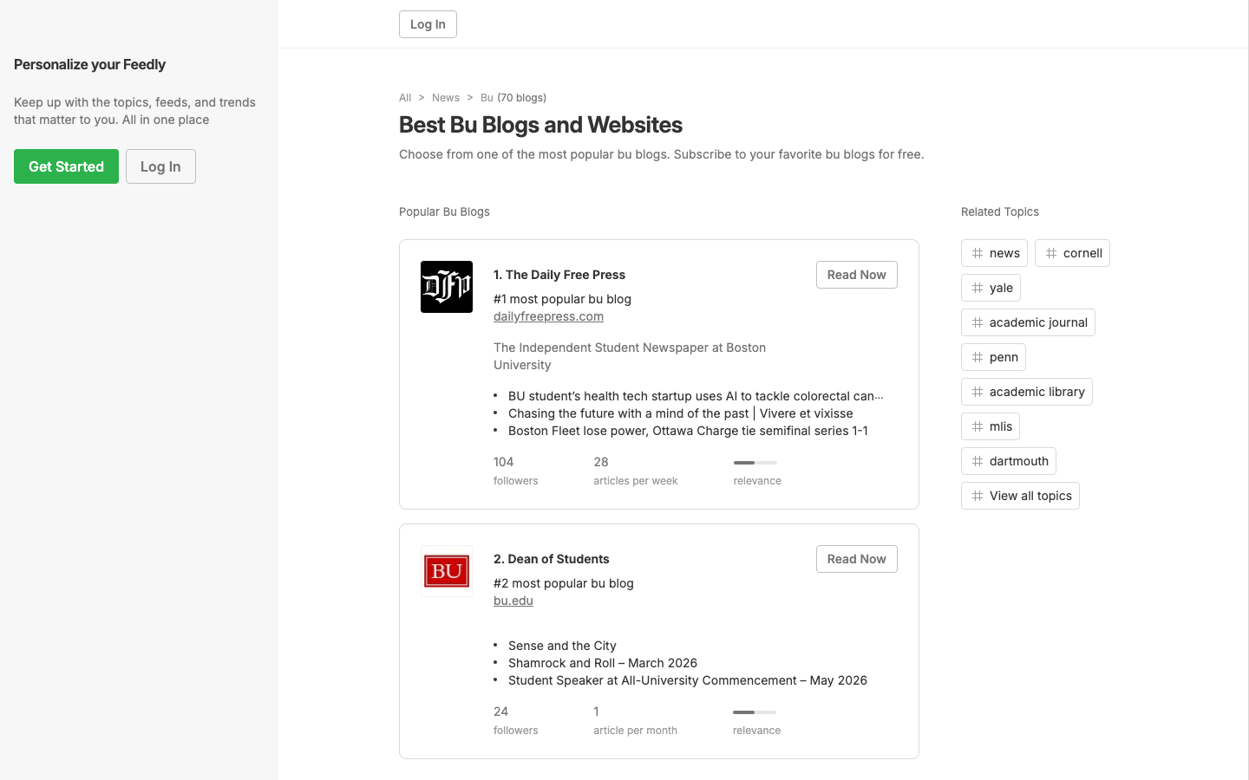This screenshot has height=780, width=1249.
Task: Open article Sense and the City
Action: [562, 646]
